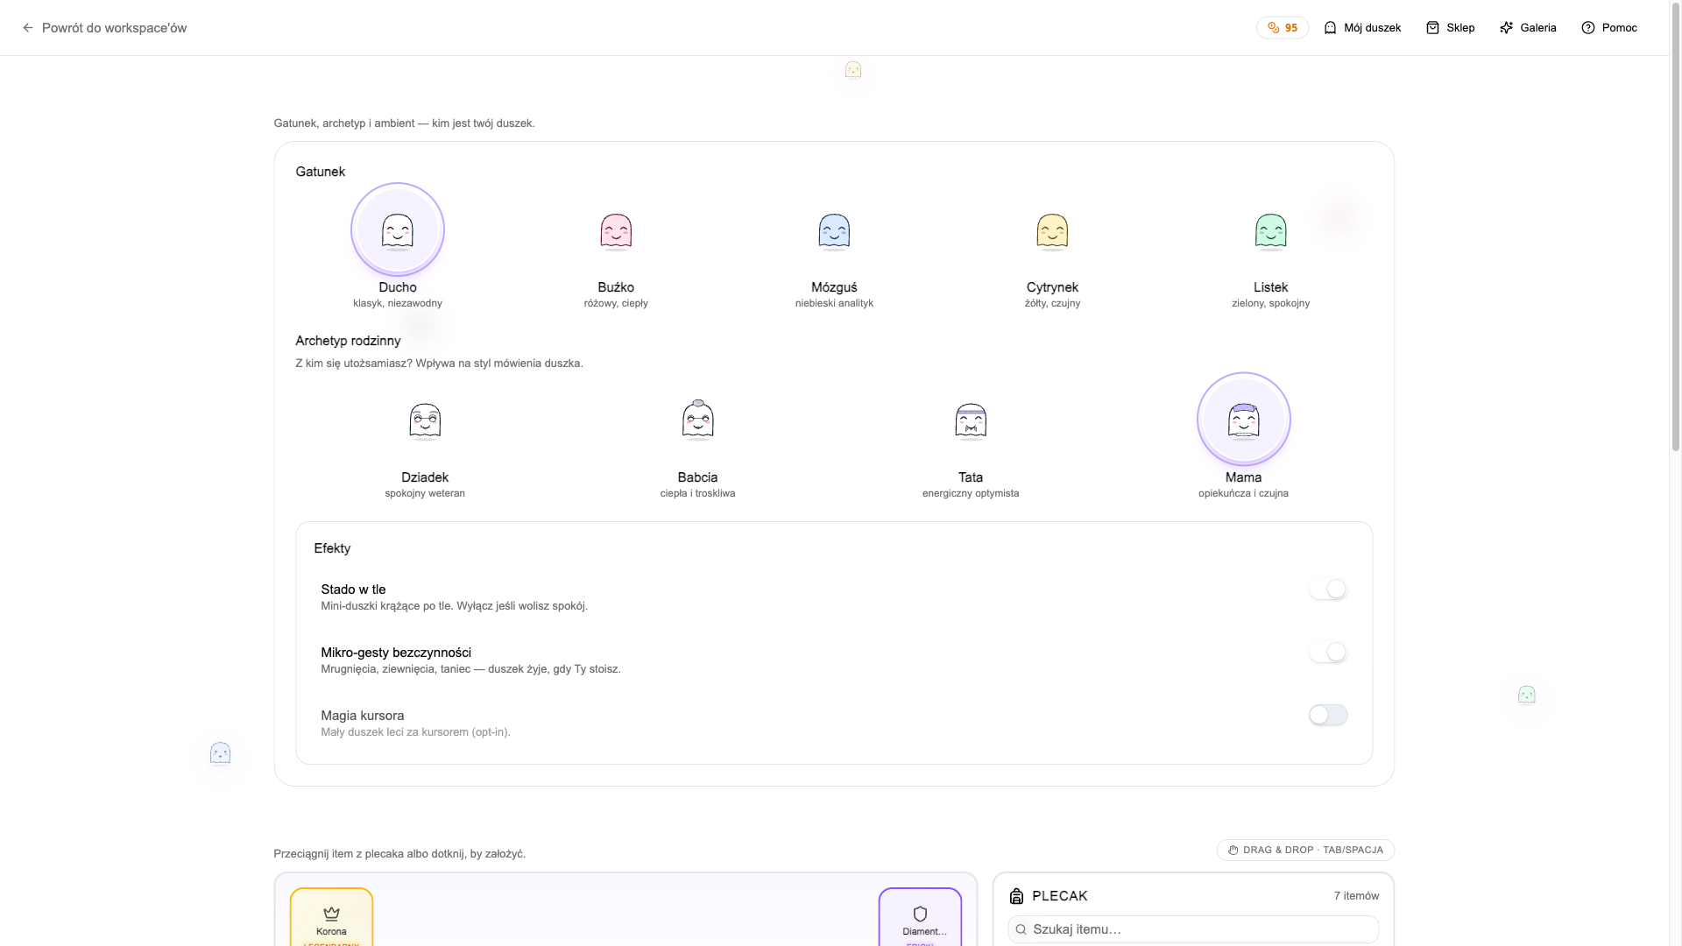The width and height of the screenshot is (1682, 946).
Task: Click the hand icon in Drag & Drop badge
Action: click(x=1233, y=851)
